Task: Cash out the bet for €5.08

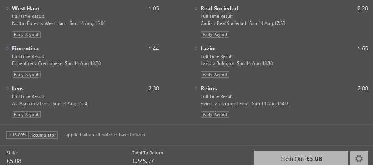Action: click(301, 158)
